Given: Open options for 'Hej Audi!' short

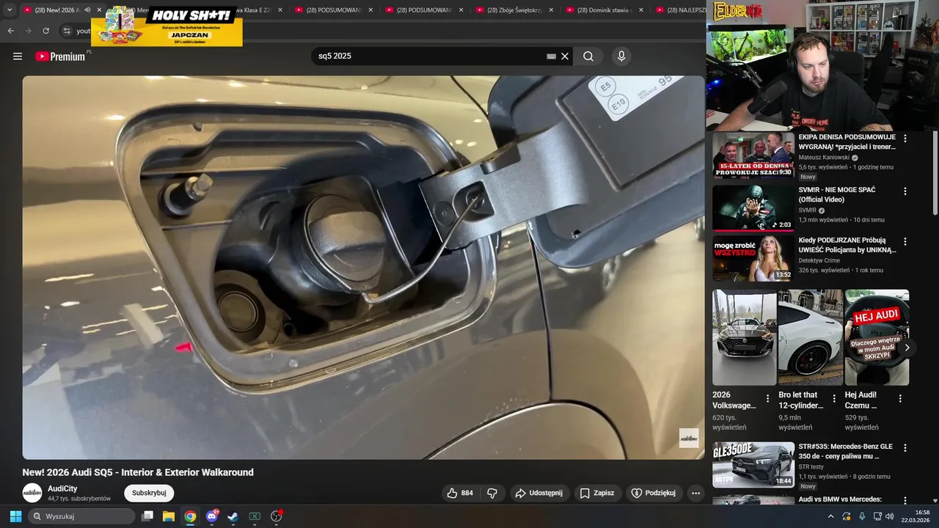Looking at the screenshot, I should (x=900, y=398).
